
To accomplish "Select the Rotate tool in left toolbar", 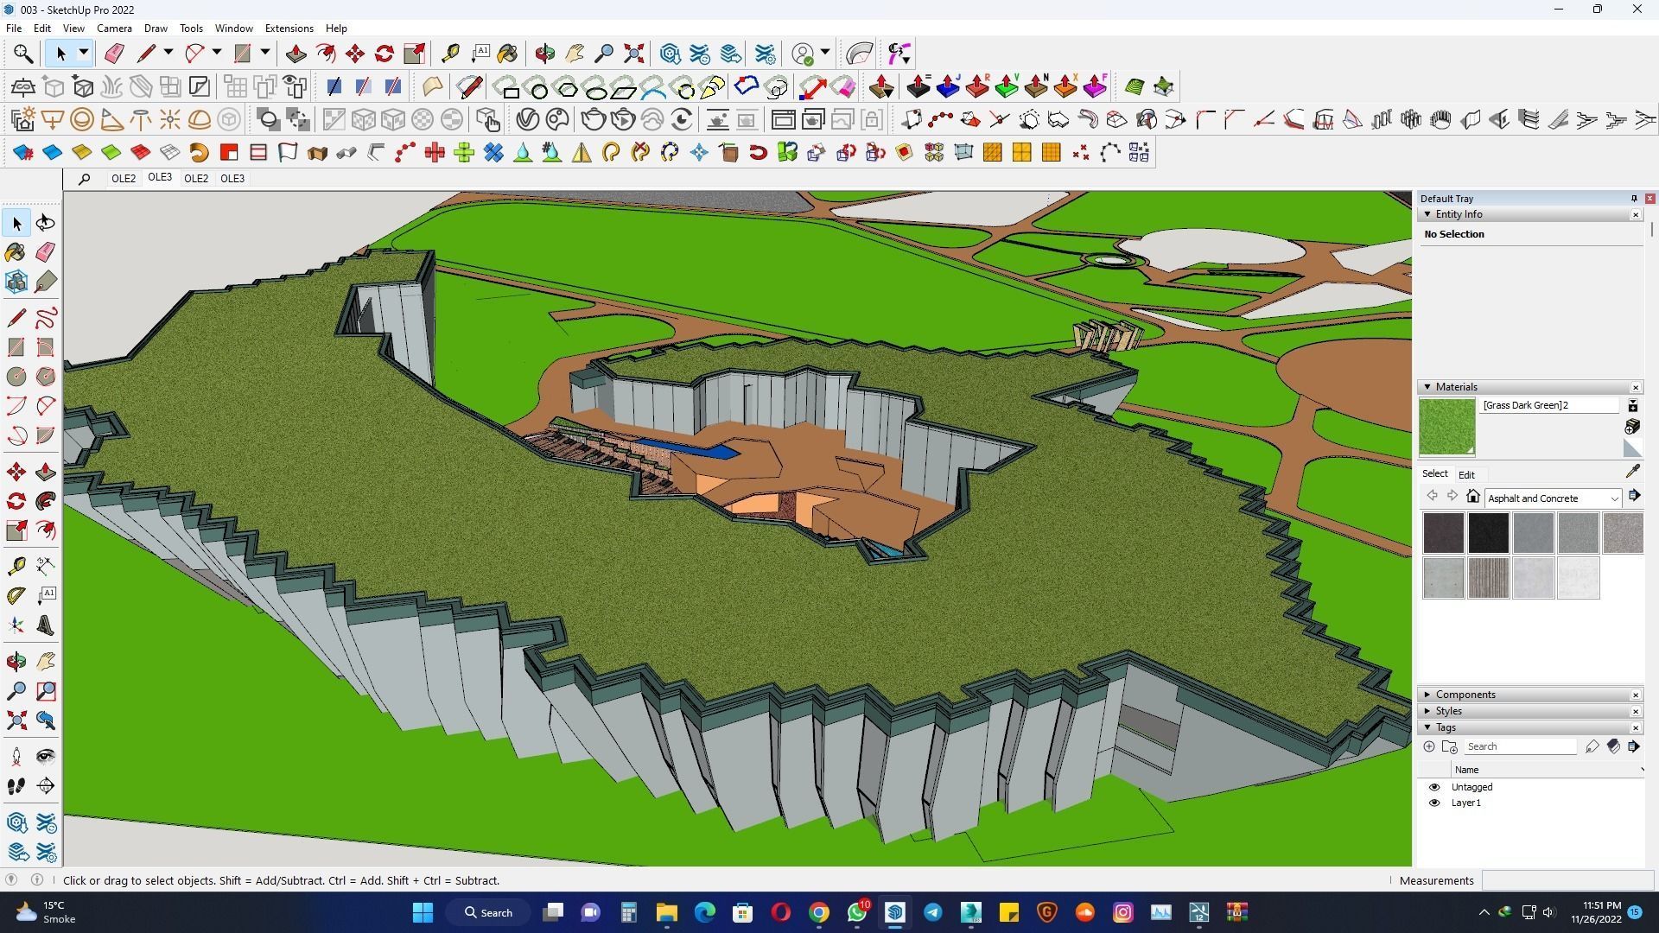I will [x=16, y=502].
